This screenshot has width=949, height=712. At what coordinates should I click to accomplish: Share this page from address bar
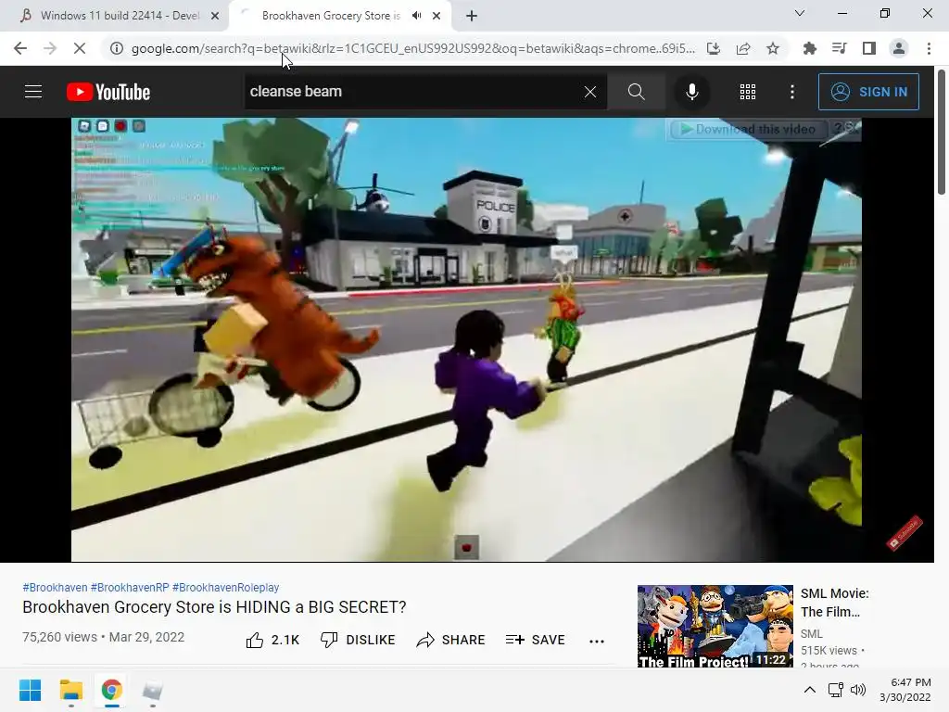[743, 48]
